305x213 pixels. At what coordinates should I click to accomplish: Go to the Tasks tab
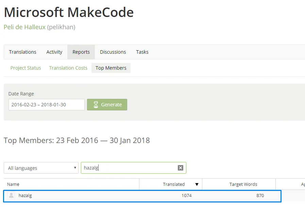click(142, 52)
